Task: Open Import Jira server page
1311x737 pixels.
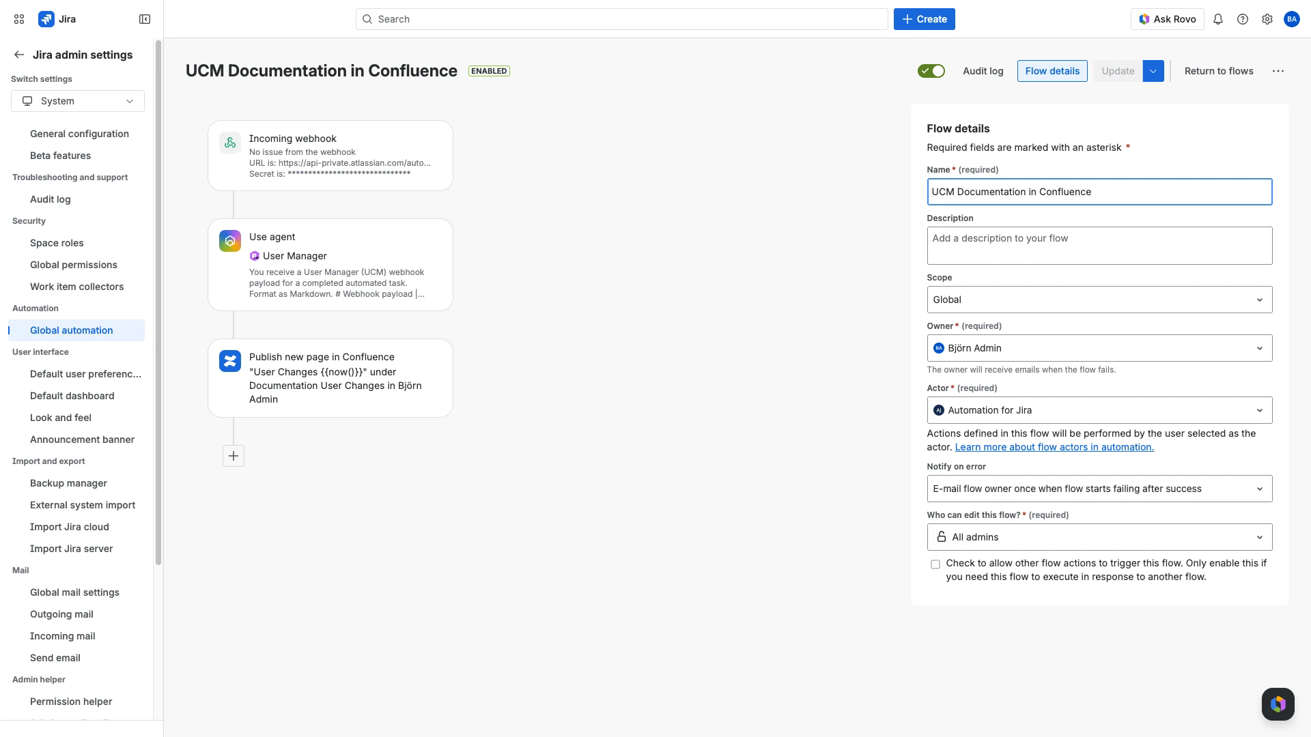Action: [71, 549]
